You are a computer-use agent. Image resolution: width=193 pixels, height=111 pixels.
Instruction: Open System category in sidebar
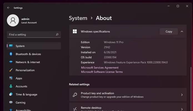click(x=34, y=46)
